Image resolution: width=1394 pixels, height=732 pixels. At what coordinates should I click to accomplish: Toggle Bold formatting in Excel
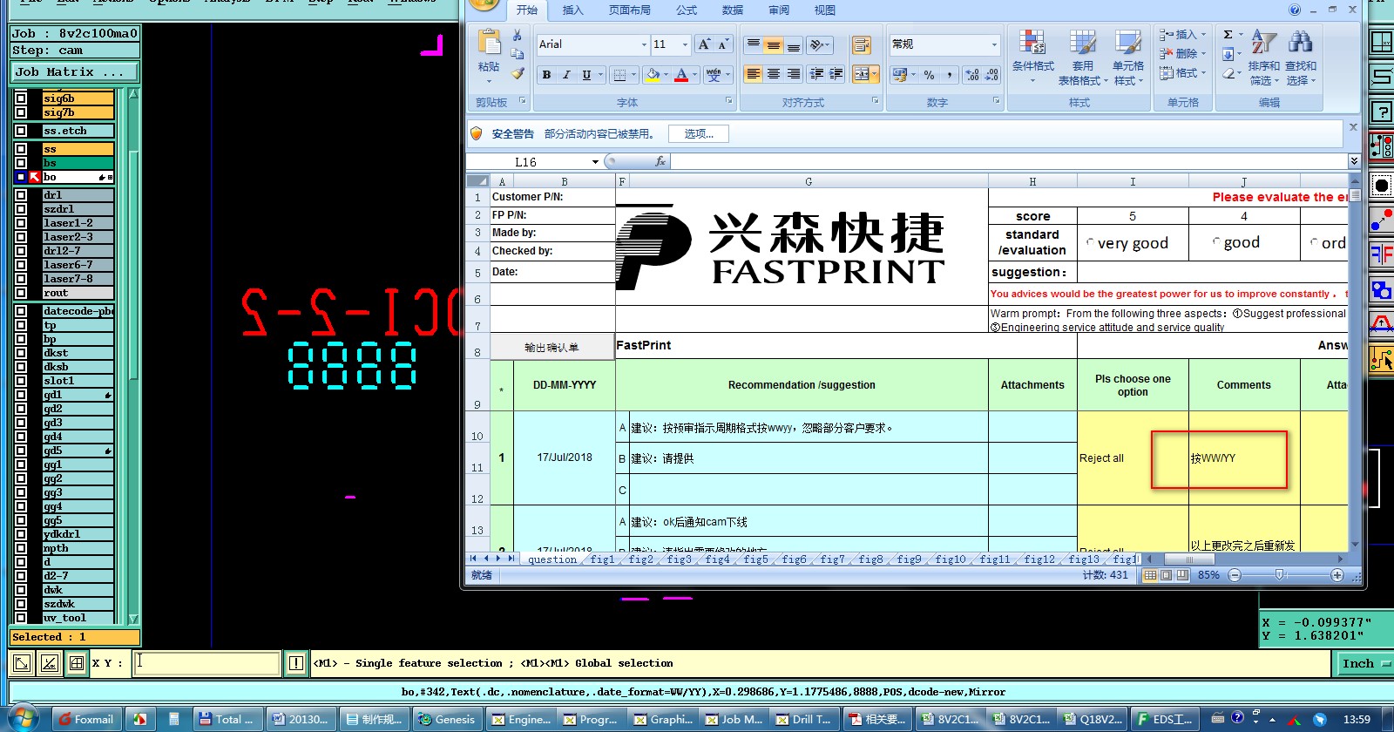point(546,75)
